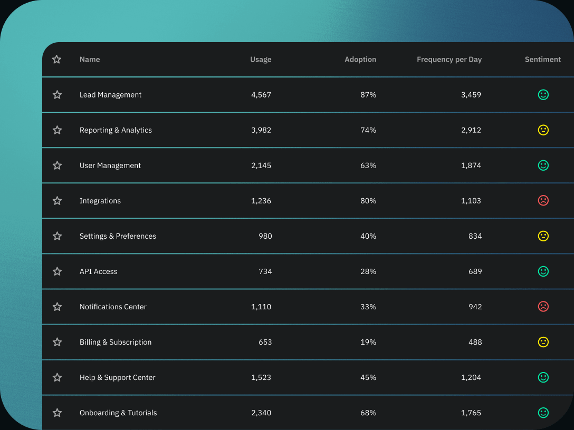The width and height of the screenshot is (574, 430).
Task: Select the Integrations name
Action: (x=100, y=201)
